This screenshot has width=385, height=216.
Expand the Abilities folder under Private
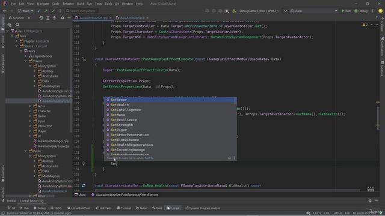click(34, 71)
